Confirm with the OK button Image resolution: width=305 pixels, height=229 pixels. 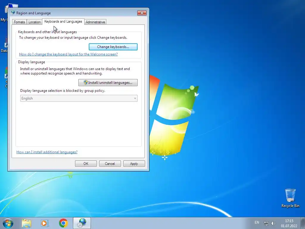tap(86, 164)
